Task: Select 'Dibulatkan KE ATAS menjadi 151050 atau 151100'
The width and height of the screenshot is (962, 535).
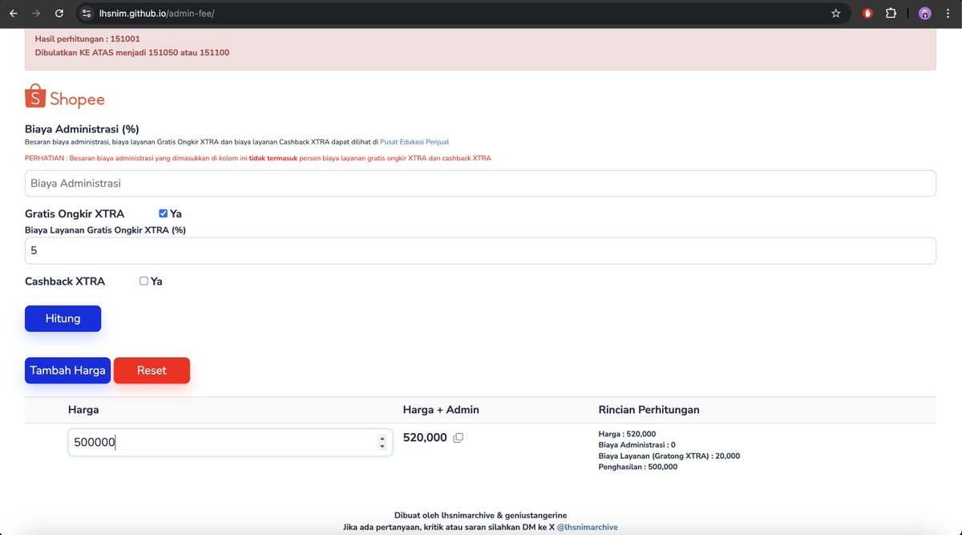Action: (x=132, y=53)
